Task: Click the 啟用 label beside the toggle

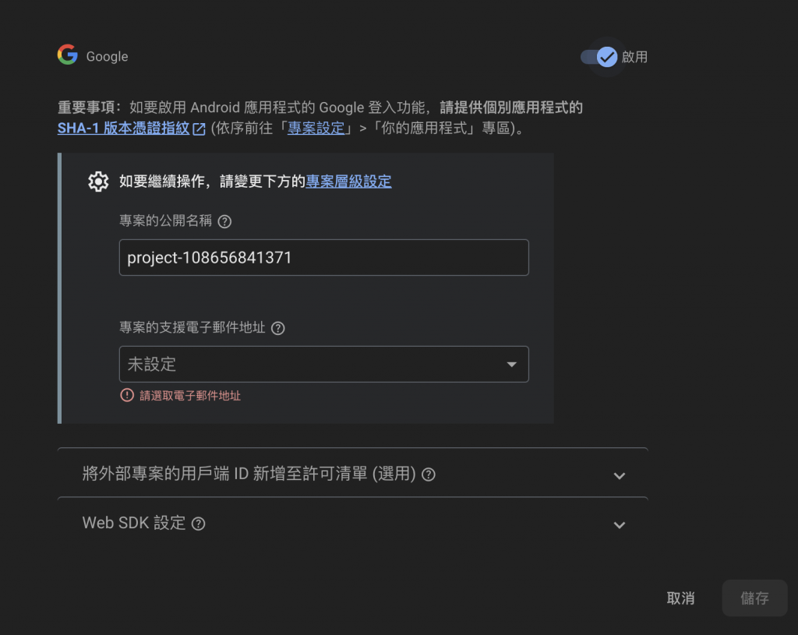Action: pyautogui.click(x=634, y=57)
